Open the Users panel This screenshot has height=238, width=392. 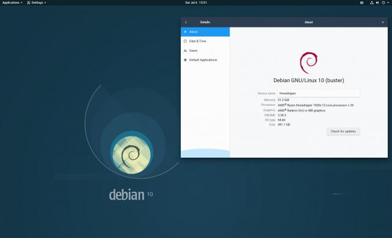(205, 51)
